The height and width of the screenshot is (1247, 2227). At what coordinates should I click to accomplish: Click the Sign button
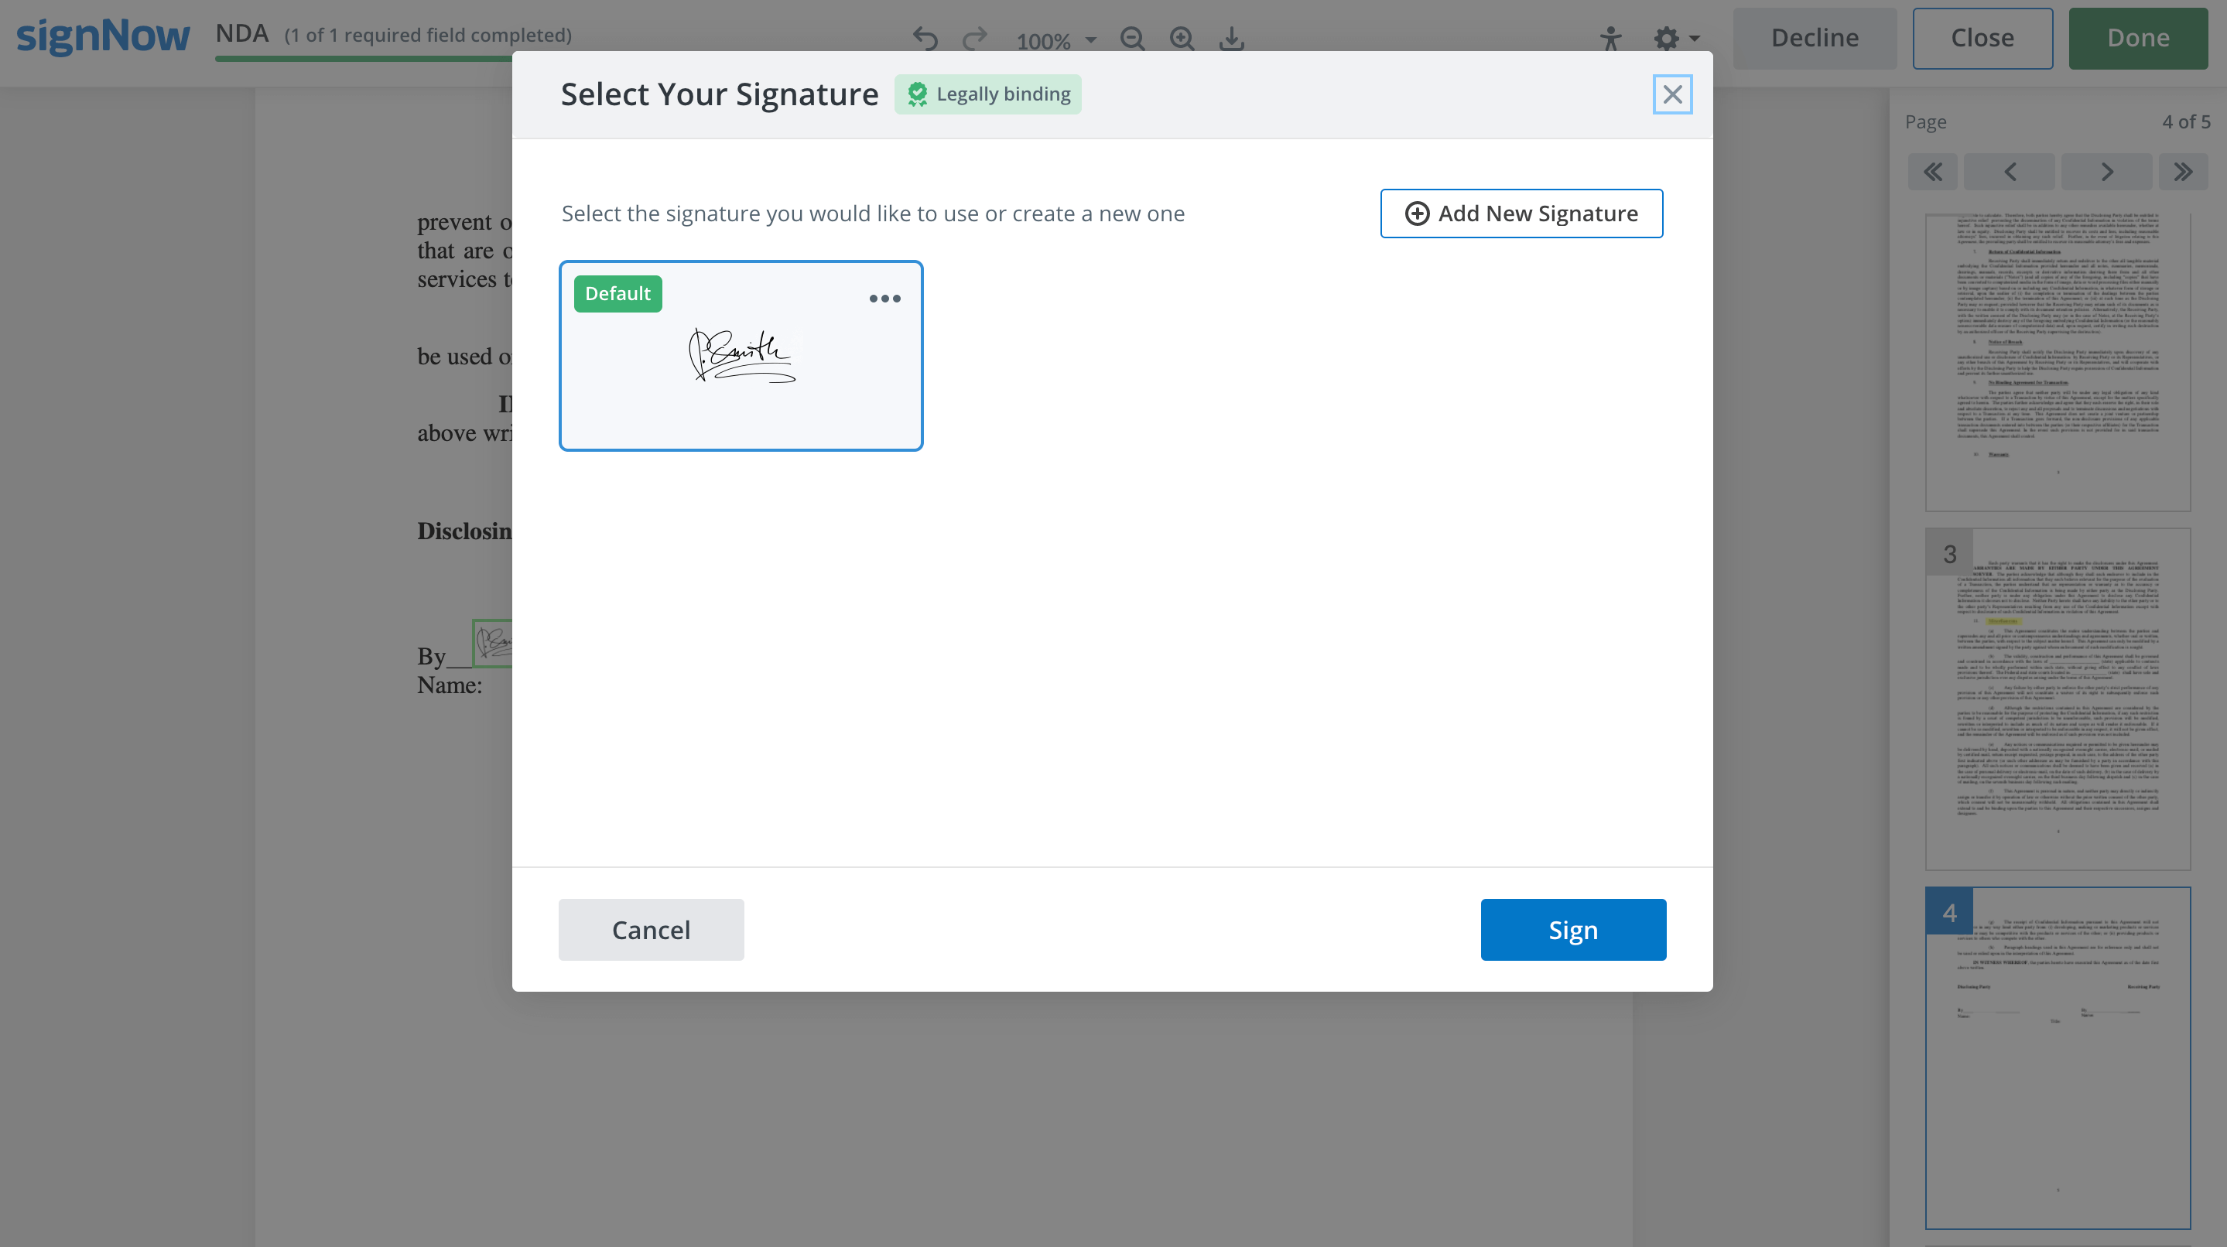tap(1572, 929)
